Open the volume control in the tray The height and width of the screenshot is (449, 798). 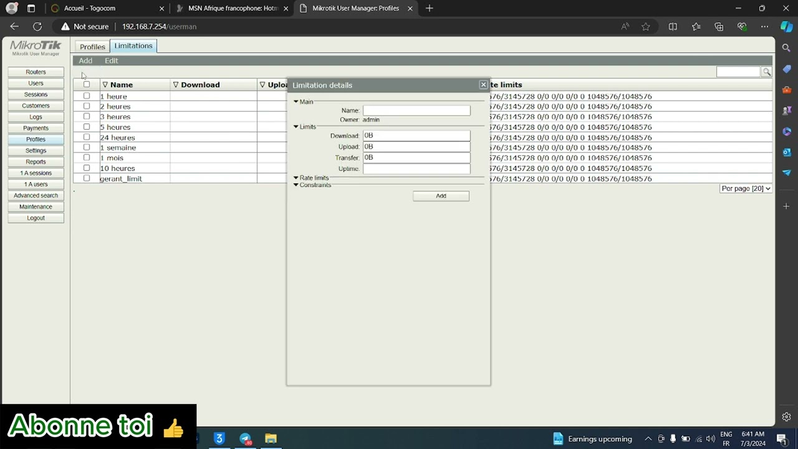[x=710, y=438]
